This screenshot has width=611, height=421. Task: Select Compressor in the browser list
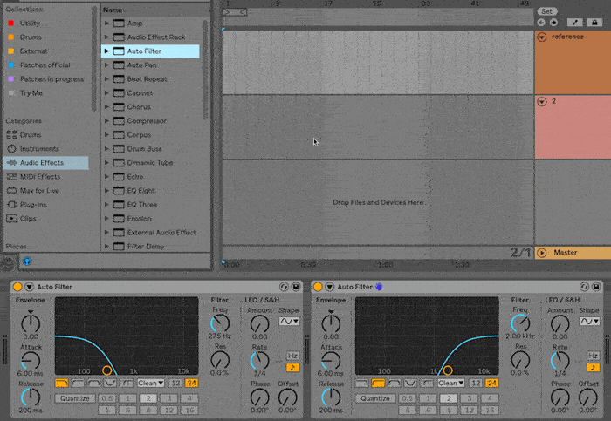tap(150, 121)
